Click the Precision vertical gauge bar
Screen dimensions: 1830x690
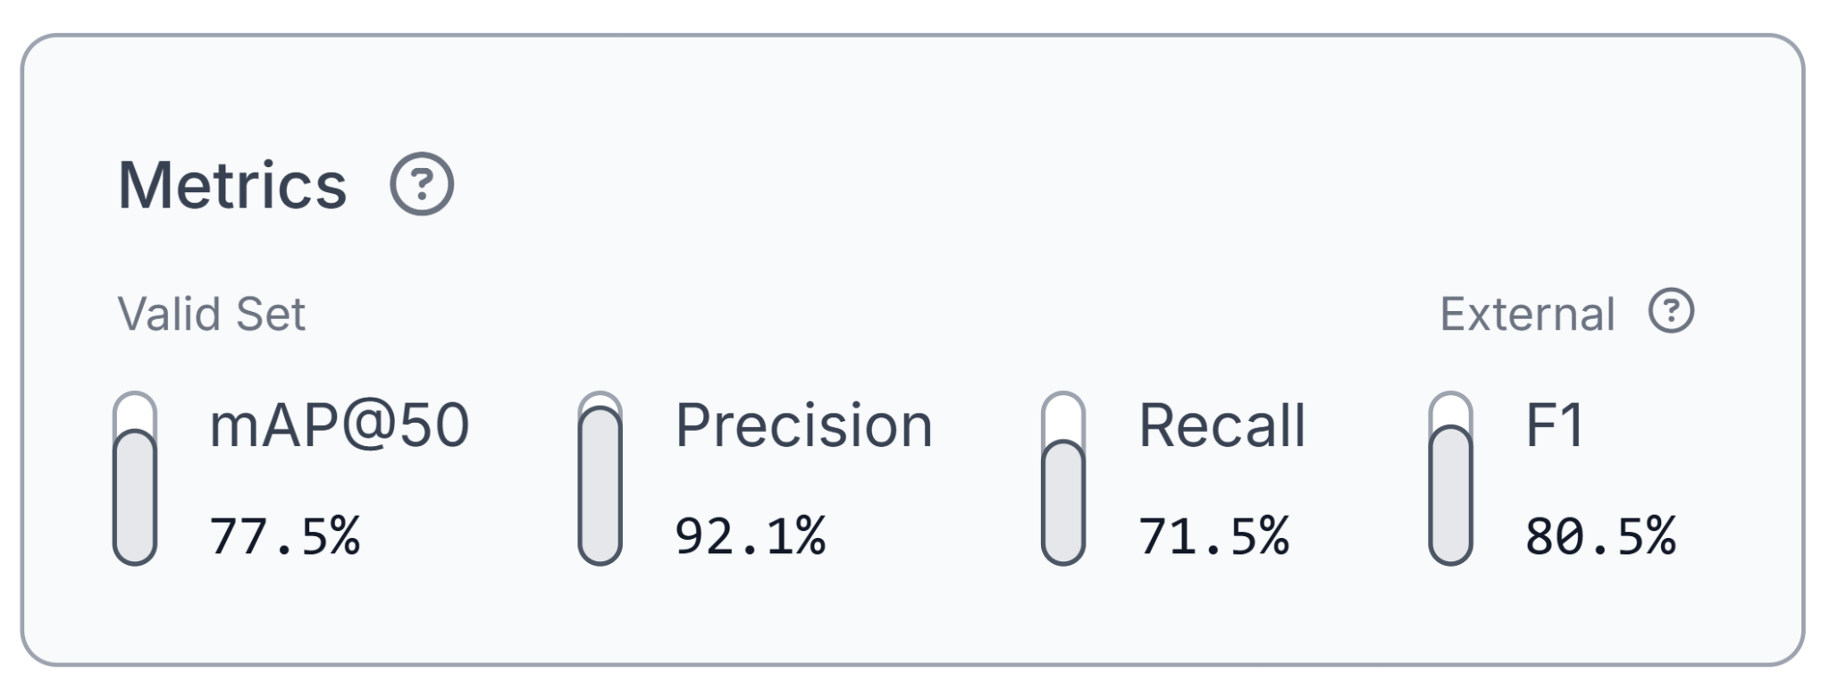(x=600, y=478)
